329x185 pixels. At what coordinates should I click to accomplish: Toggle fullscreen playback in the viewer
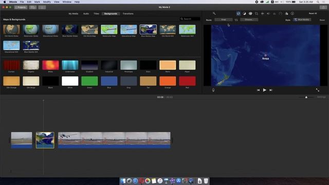318,90
